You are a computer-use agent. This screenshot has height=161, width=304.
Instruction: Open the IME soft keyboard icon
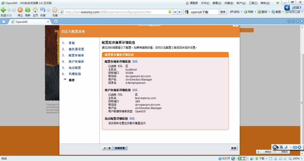[x=295, y=147]
